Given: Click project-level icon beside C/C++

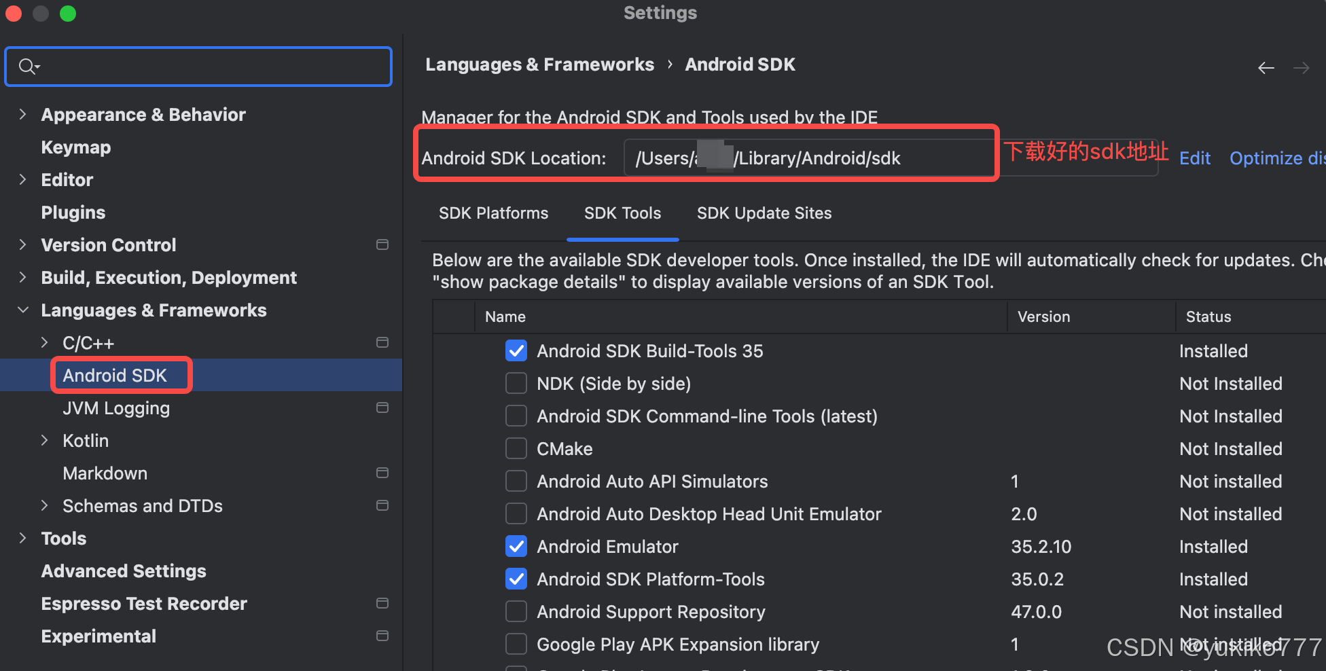Looking at the screenshot, I should [x=382, y=342].
